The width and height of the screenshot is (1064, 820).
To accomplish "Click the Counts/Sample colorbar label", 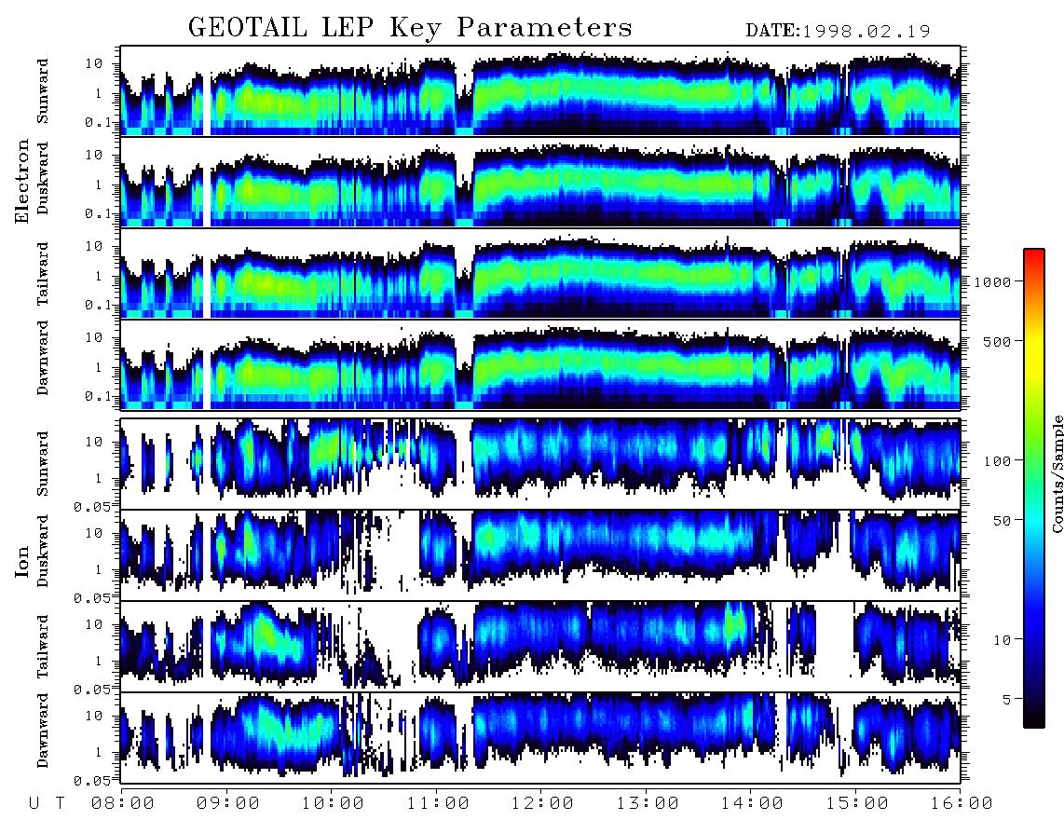I will click(1057, 473).
